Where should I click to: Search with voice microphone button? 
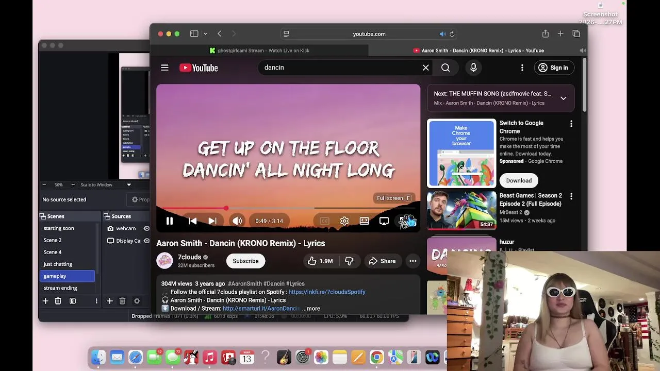[473, 68]
